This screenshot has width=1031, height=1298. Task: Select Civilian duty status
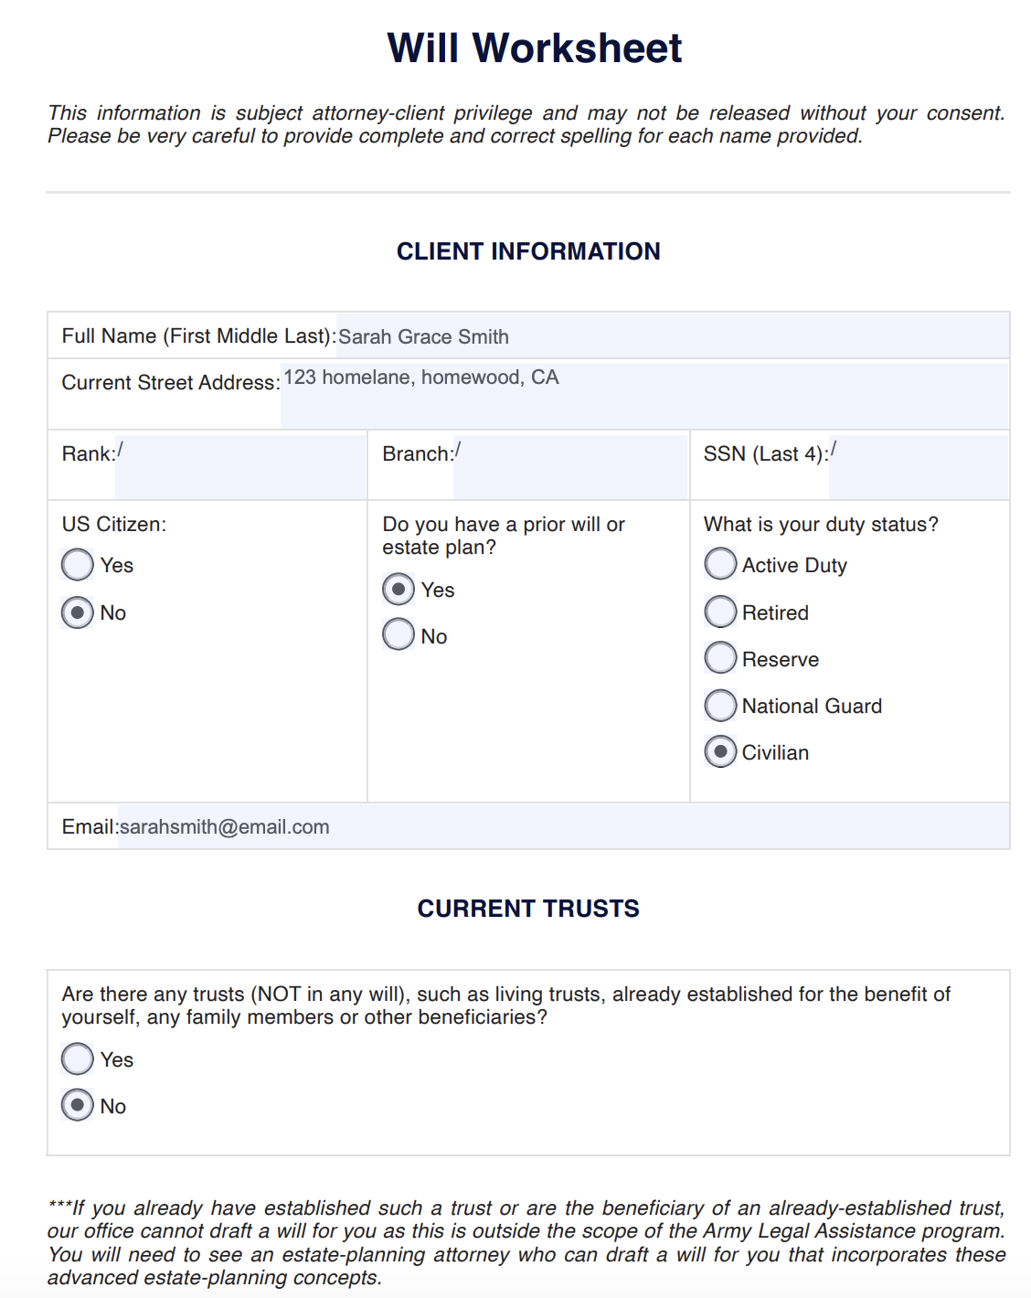point(720,752)
